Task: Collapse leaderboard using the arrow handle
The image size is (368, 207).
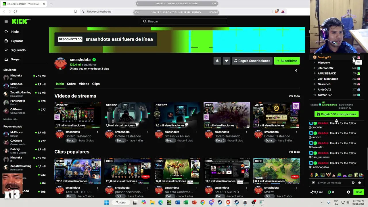Action: coord(336,120)
